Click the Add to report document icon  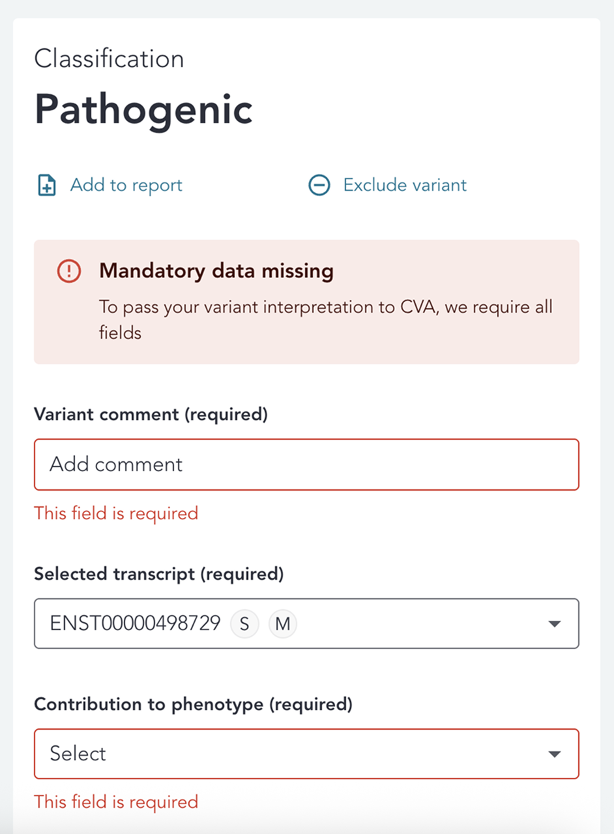tap(47, 186)
